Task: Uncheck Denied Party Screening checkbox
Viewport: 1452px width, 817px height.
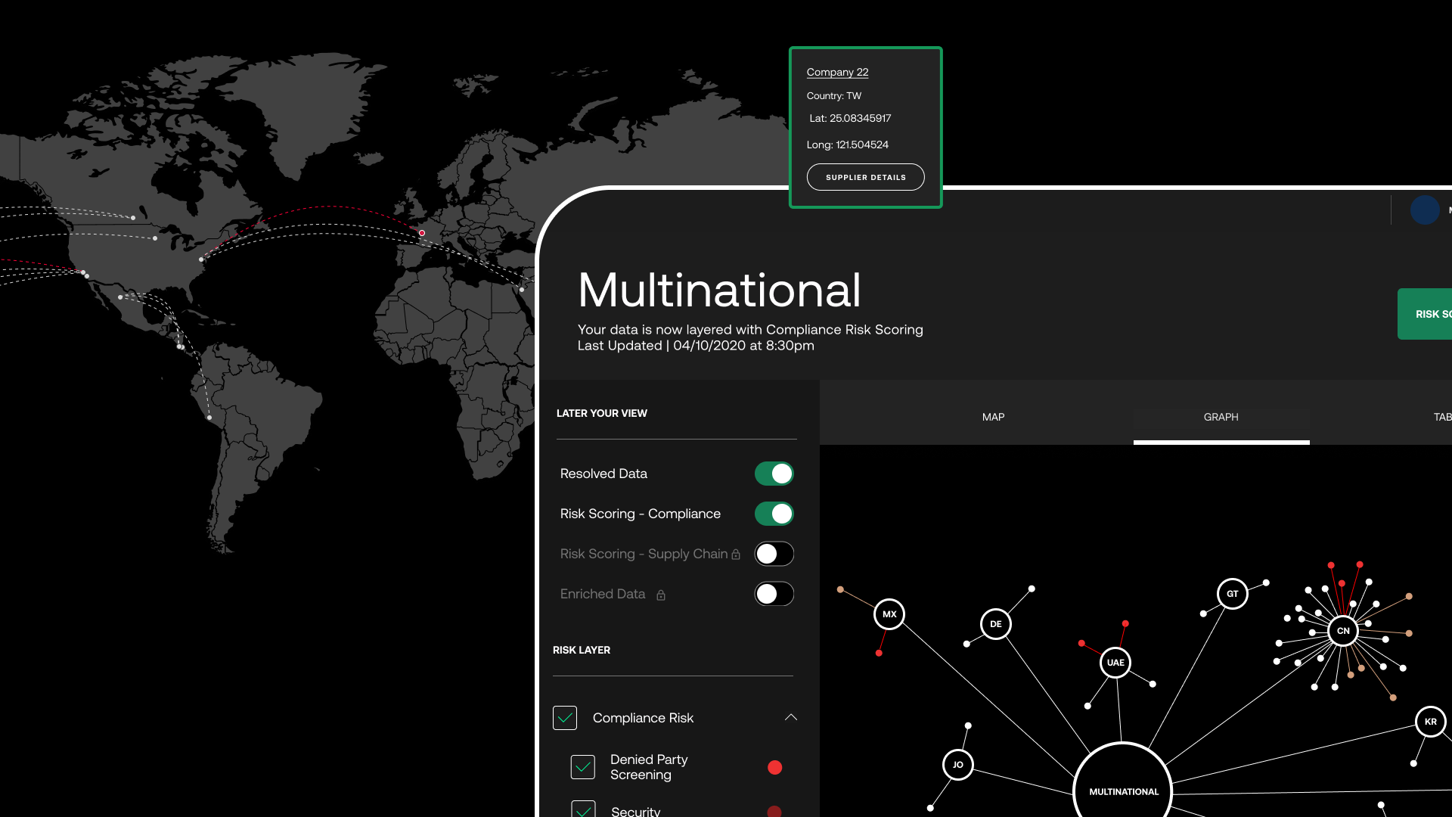Action: (583, 767)
